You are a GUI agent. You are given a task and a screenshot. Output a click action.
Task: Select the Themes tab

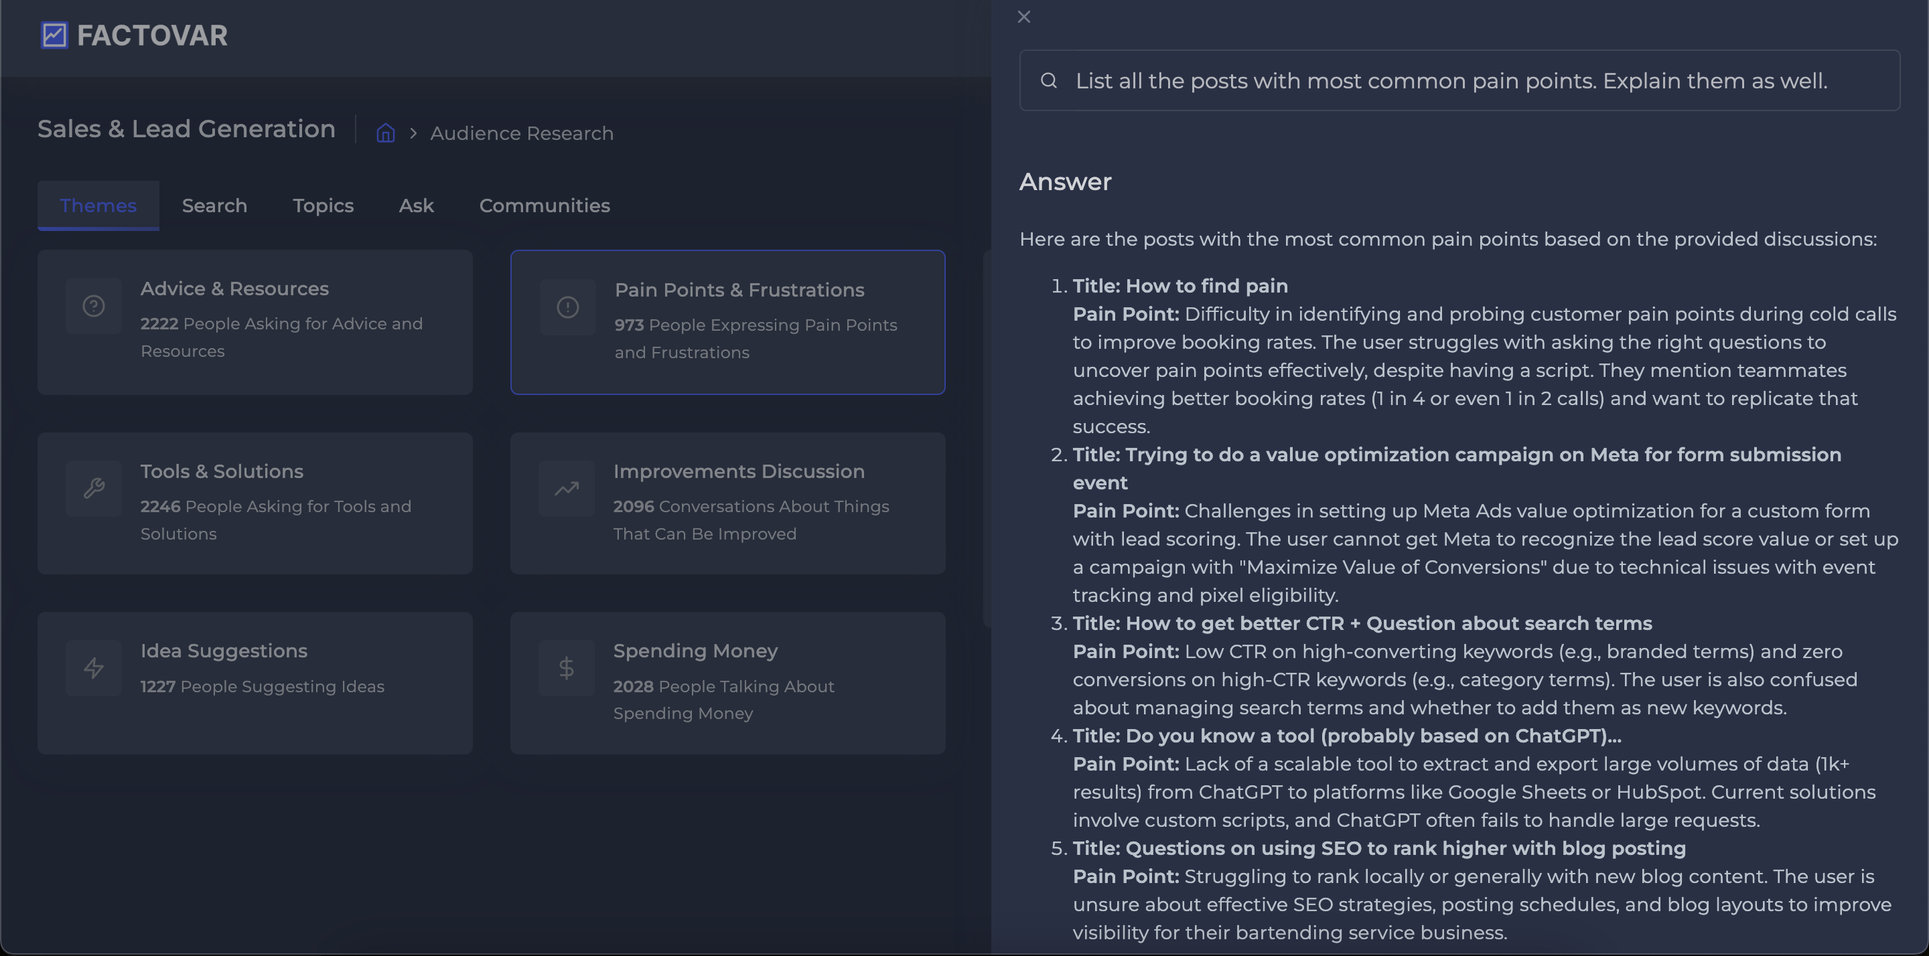point(98,206)
